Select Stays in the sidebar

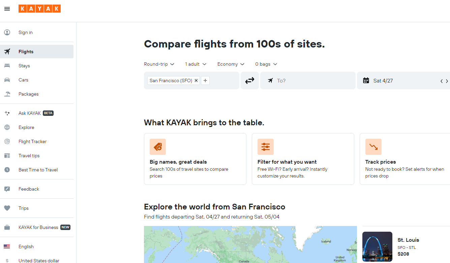click(x=24, y=66)
